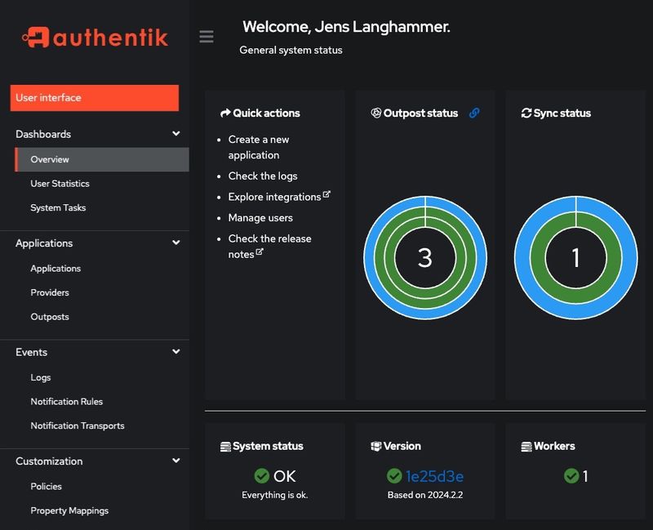This screenshot has width=653, height=530.
Task: Click the green check beside OK
Action: click(262, 476)
